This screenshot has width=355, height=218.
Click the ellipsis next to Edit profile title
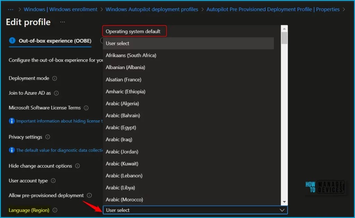(x=62, y=22)
